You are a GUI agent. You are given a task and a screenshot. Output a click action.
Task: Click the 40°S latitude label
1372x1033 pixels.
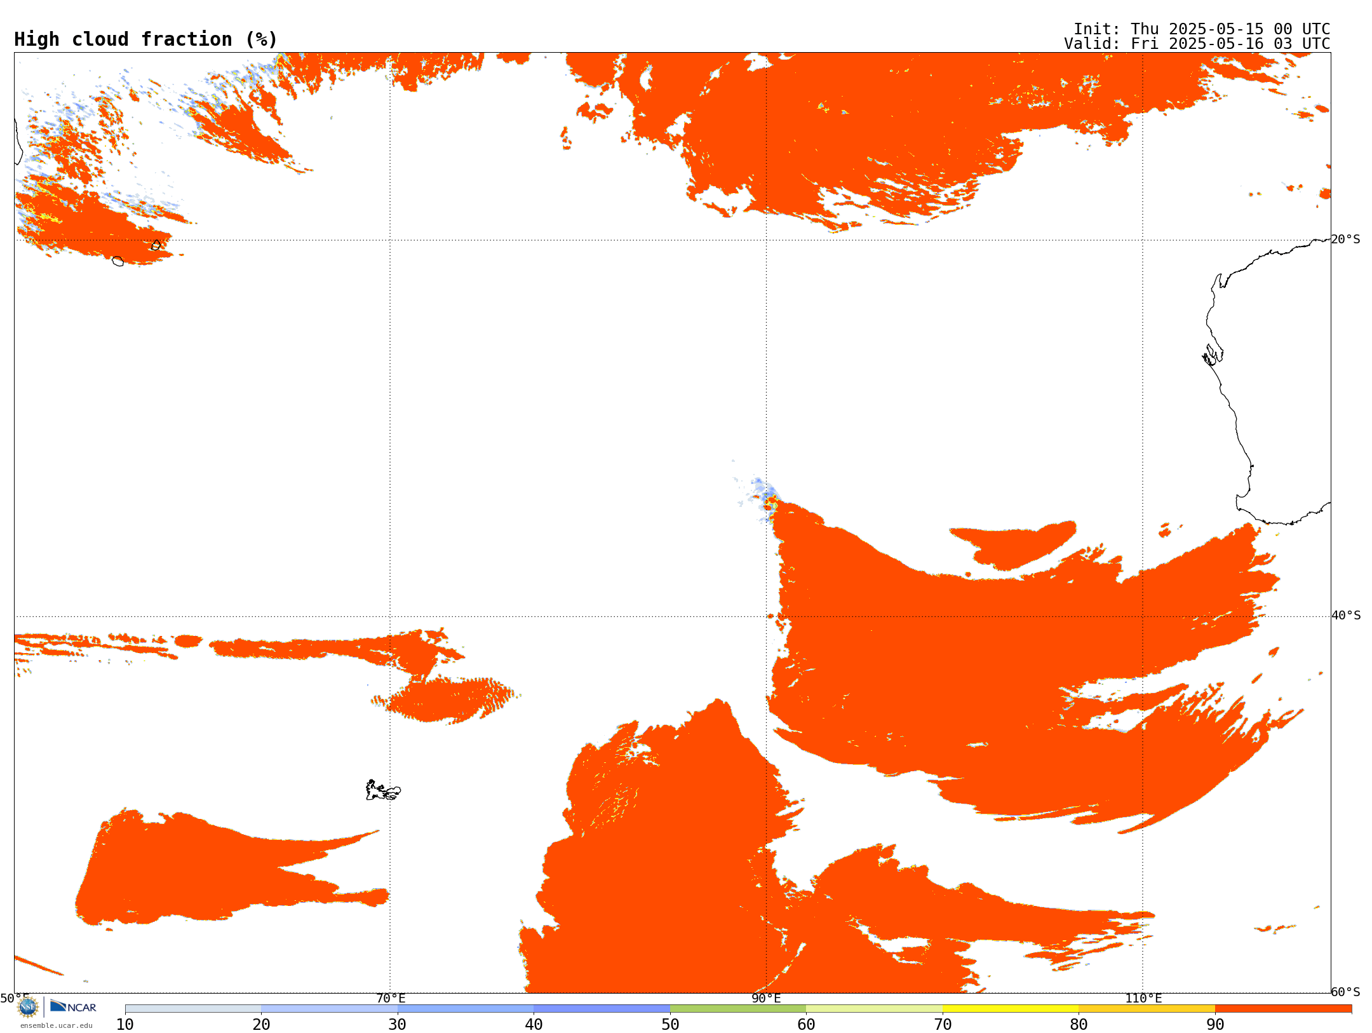click(1346, 616)
